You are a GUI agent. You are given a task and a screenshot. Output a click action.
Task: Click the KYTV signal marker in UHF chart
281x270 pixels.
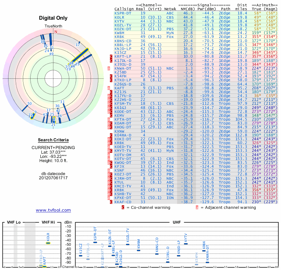(186, 244)
